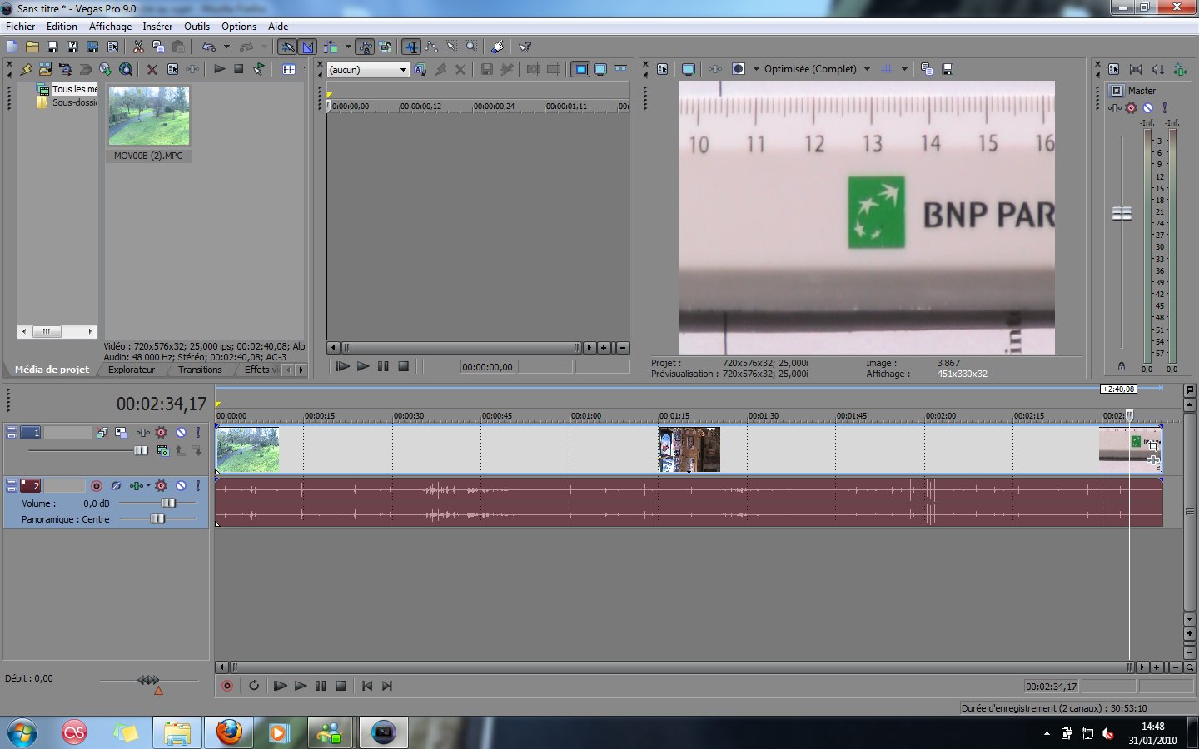Click the What's This help icon

coord(525,47)
